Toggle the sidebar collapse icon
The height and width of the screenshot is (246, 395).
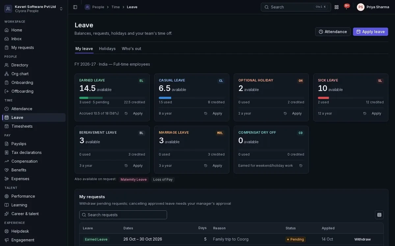tap(75, 7)
